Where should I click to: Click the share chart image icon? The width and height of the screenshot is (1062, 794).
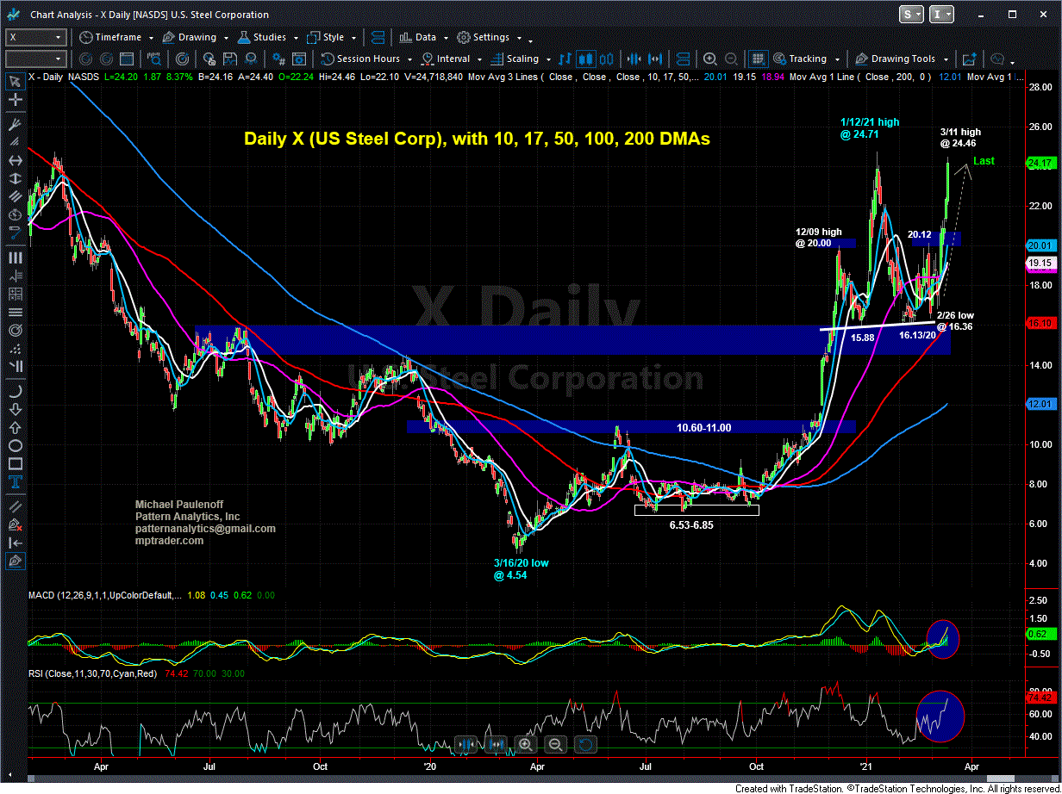969,59
